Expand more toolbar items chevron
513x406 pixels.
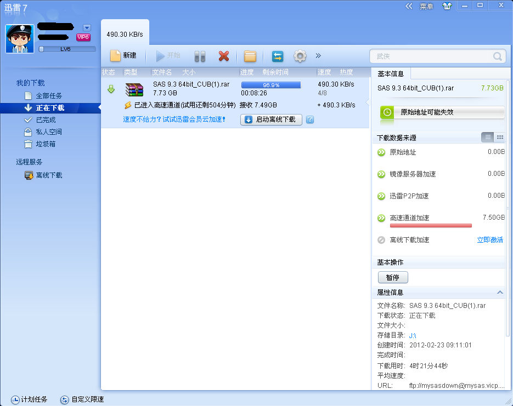point(318,56)
